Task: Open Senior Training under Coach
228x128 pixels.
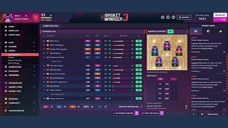Action: click(x=15, y=60)
